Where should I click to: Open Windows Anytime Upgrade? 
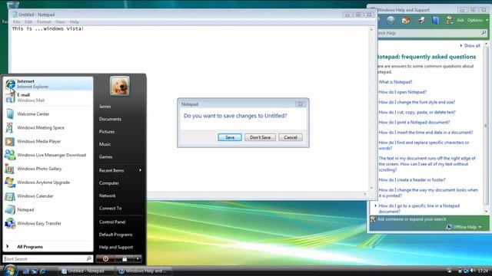(x=48, y=182)
